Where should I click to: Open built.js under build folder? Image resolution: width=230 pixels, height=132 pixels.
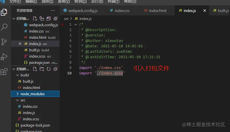pyautogui.click(x=35, y=81)
